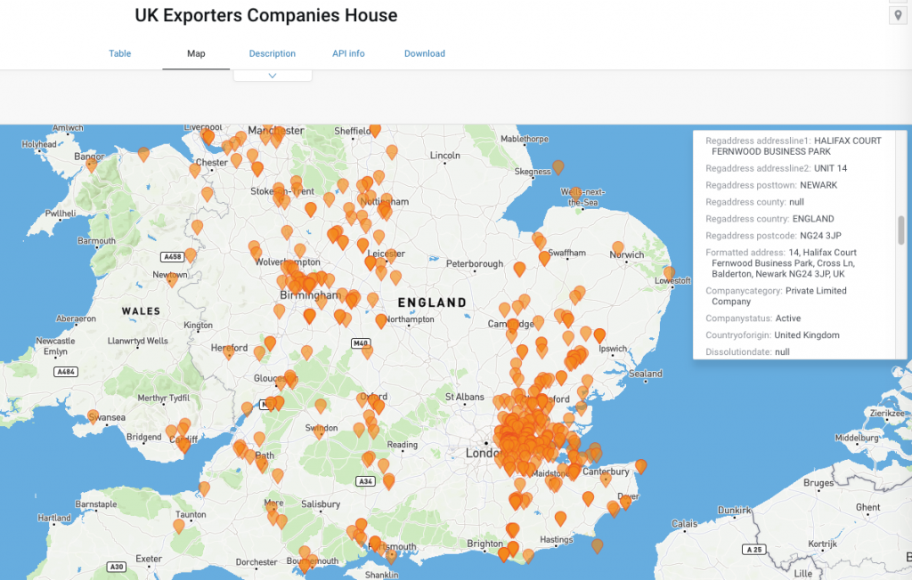
Task: Collapse the chevron panel below the Map tab
Action: (x=273, y=75)
